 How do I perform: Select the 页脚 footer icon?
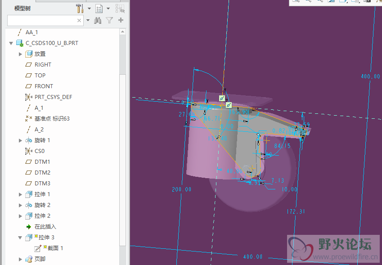[29, 259]
